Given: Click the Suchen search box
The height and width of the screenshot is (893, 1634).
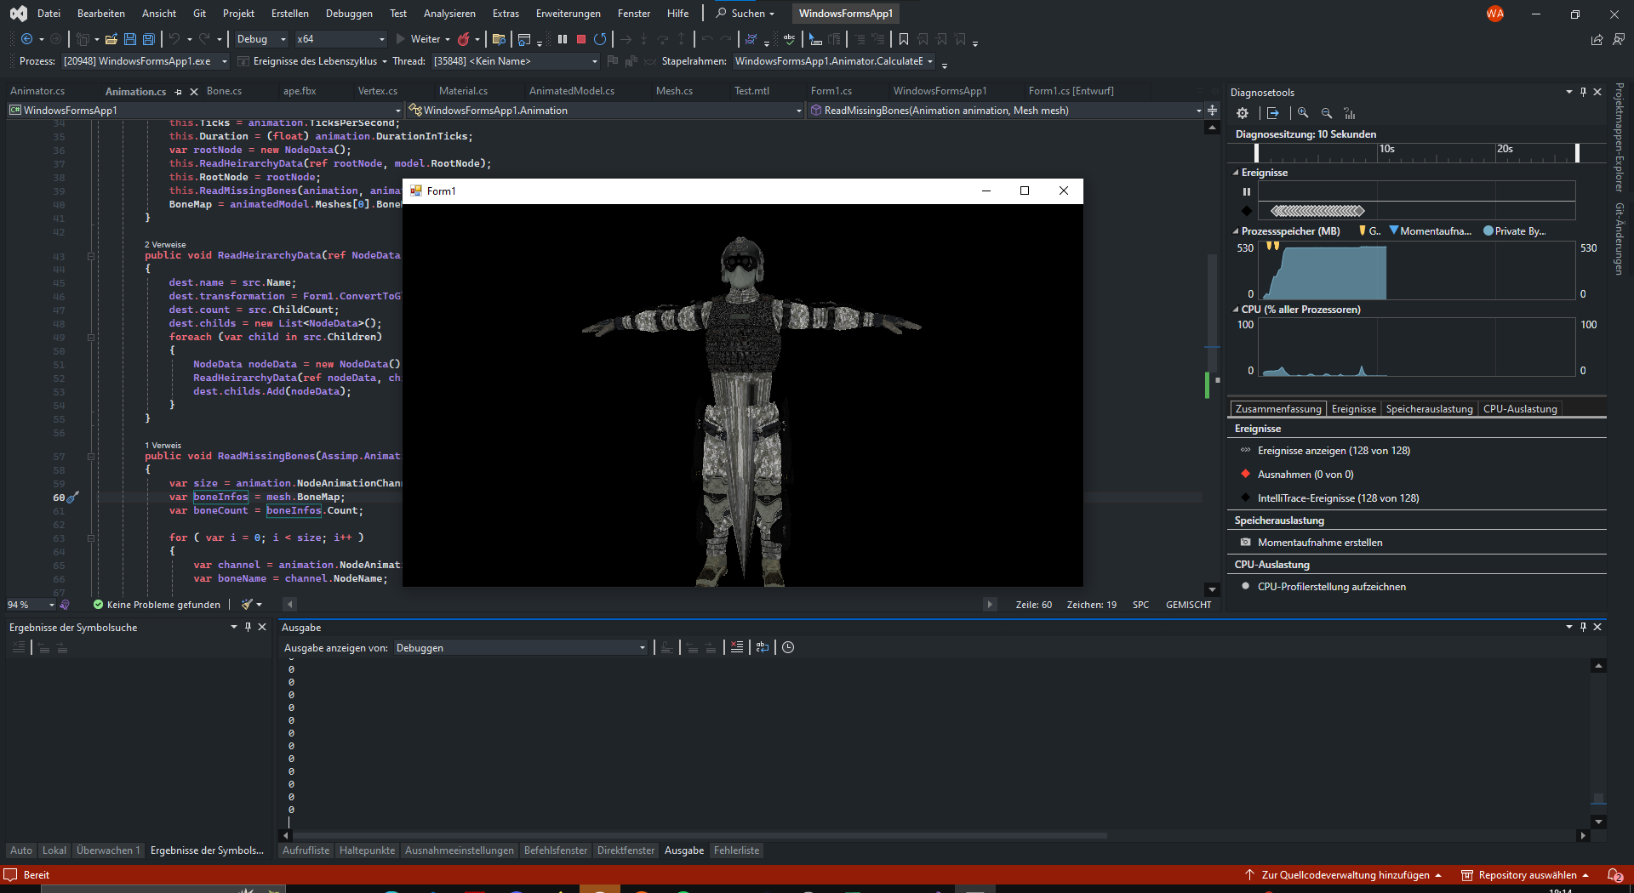Looking at the screenshot, I should coord(746,14).
